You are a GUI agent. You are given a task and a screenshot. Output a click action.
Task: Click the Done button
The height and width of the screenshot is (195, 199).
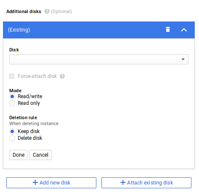click(19, 155)
